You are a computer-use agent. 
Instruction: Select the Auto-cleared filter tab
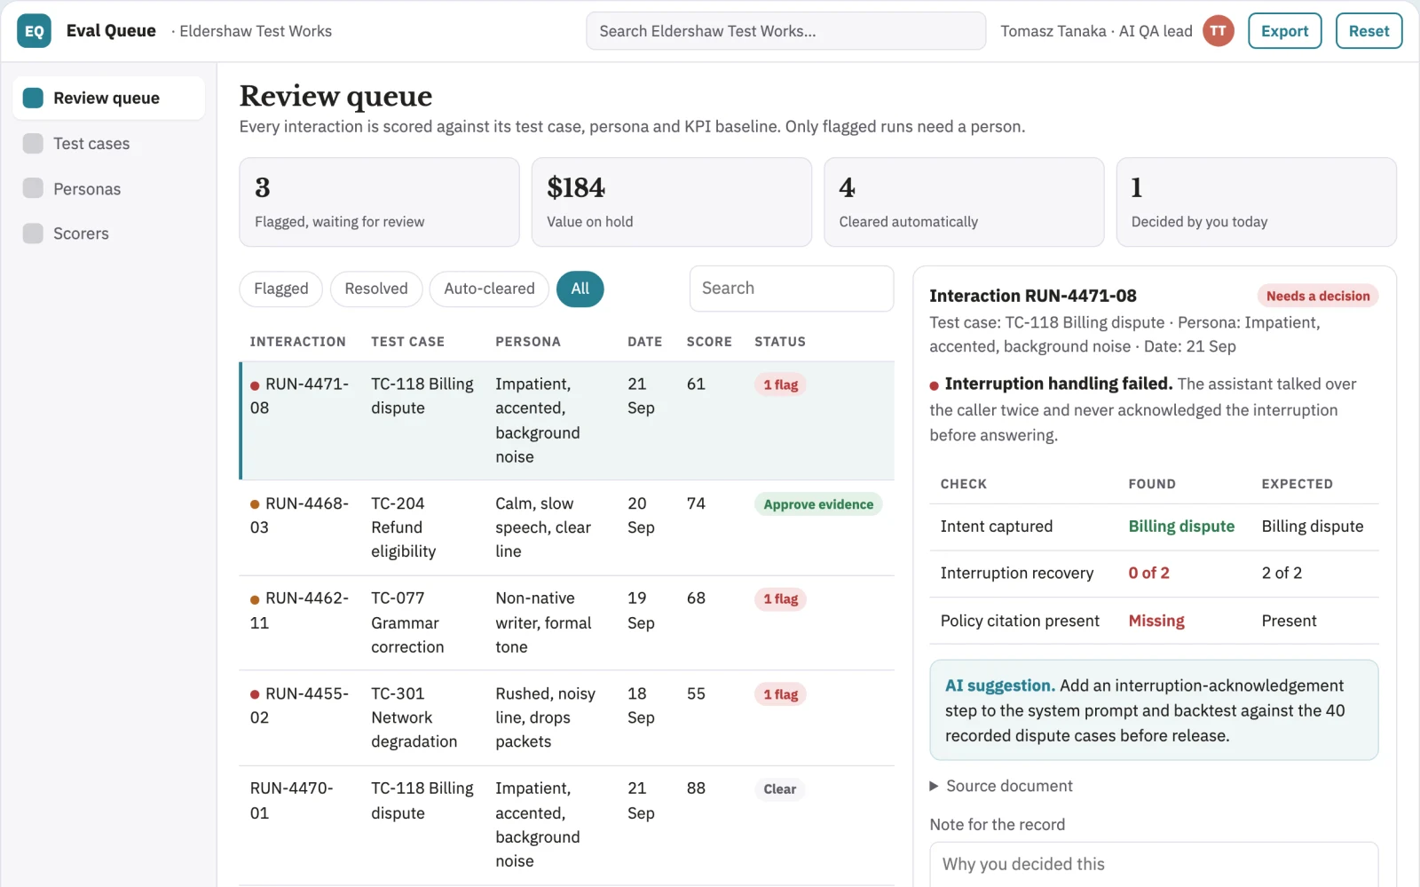(489, 289)
